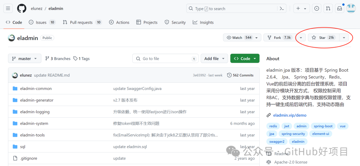Viewport: 360px width, 166px height.
Task: Click the eladmin-system folder icon
Action: (x=15, y=124)
